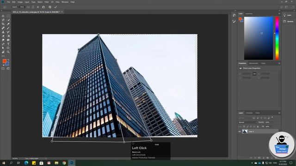Select the Pen tool

point(3,44)
